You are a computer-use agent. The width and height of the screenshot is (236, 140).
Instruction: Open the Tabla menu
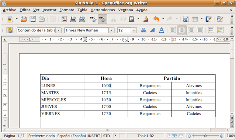click(x=82, y=10)
